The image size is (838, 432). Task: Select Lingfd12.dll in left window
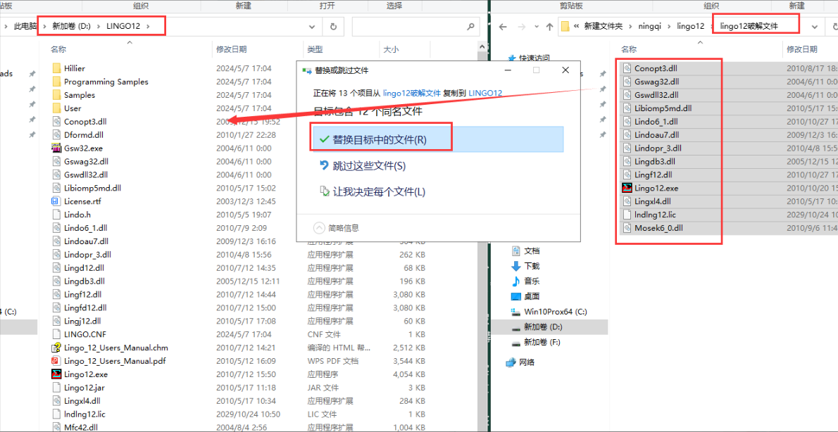85,307
